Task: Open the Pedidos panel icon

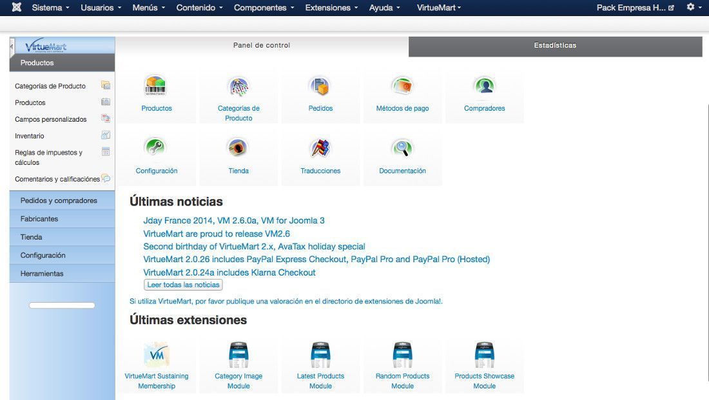Action: click(x=320, y=86)
